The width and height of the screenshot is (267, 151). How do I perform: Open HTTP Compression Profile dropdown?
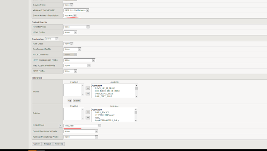point(79,60)
